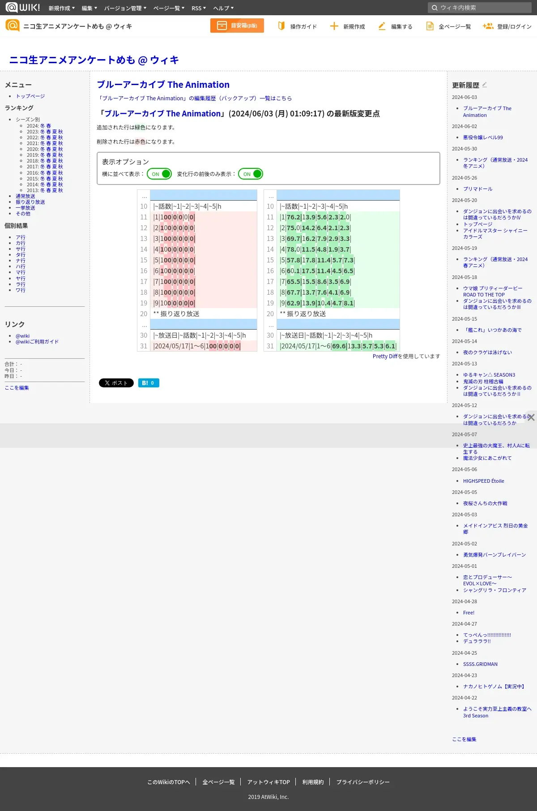
Task: Open the 操作ガイド guide icon
Action: click(281, 26)
